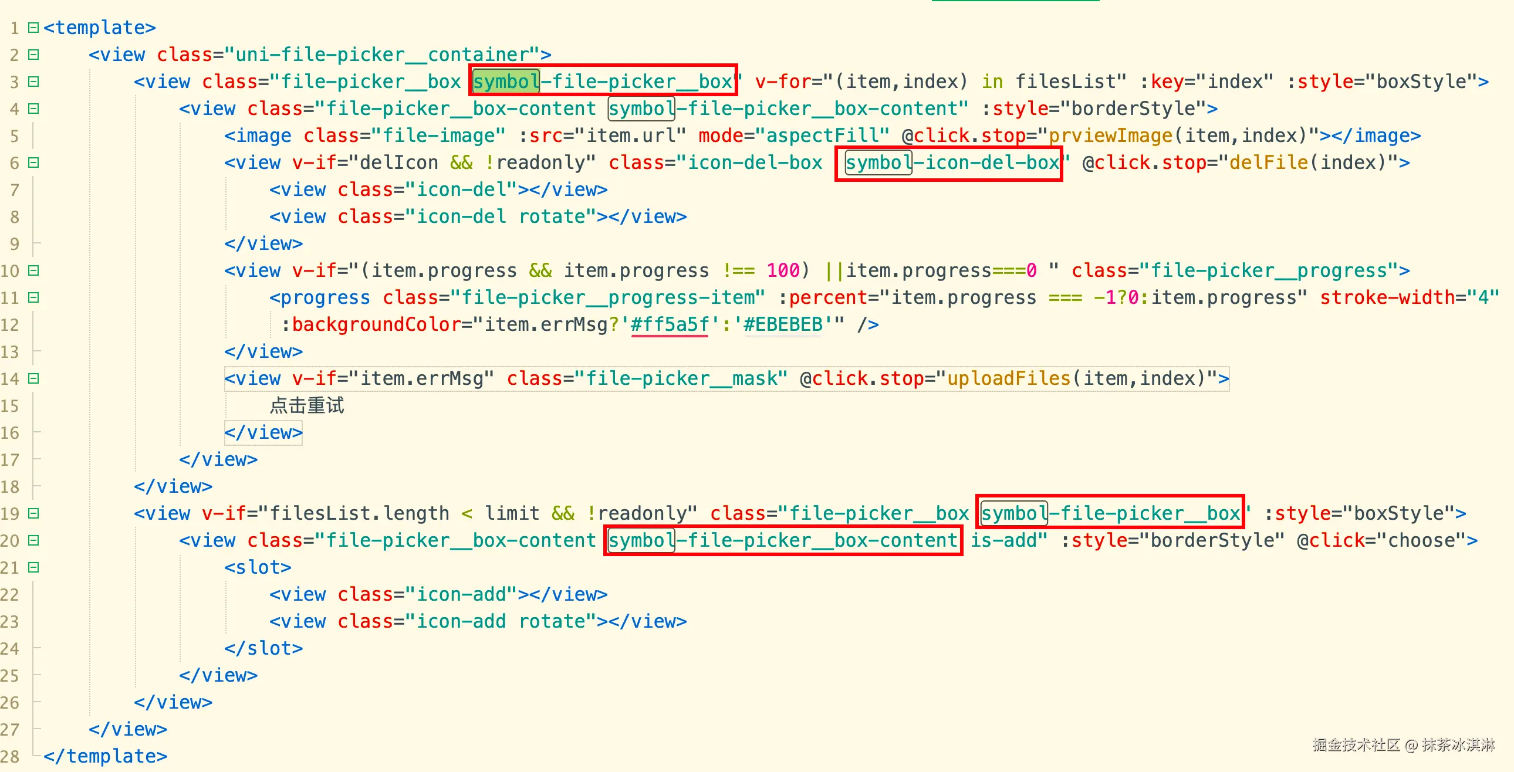Click the prviewImage function name

1110,136
